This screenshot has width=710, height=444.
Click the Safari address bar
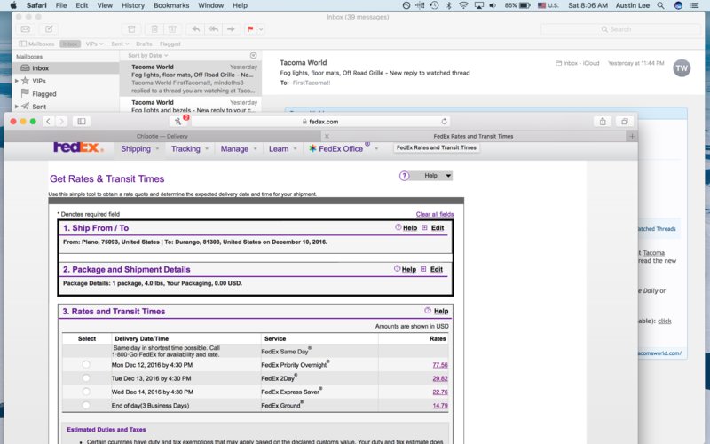click(320, 122)
